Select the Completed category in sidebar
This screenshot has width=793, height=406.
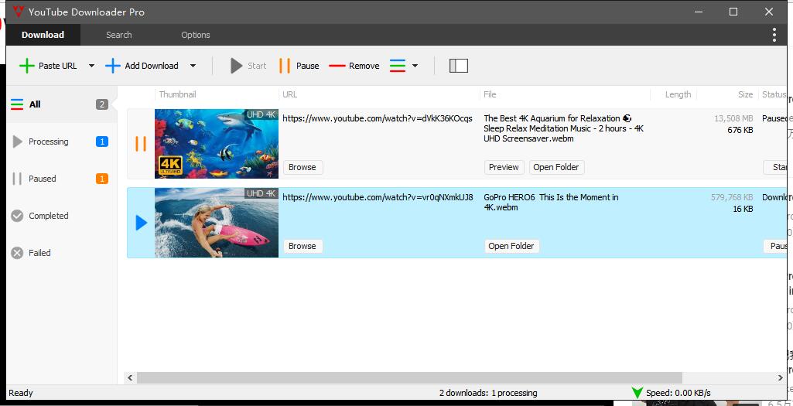click(x=60, y=216)
